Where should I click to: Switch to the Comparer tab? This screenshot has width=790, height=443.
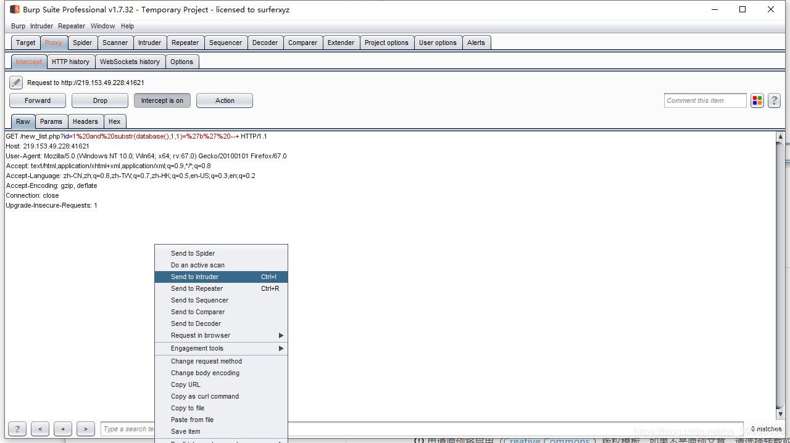tap(303, 43)
